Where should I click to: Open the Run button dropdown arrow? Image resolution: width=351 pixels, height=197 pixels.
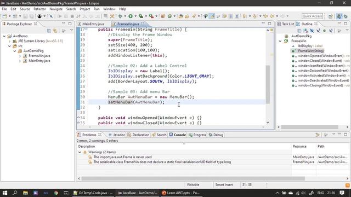click(135, 16)
